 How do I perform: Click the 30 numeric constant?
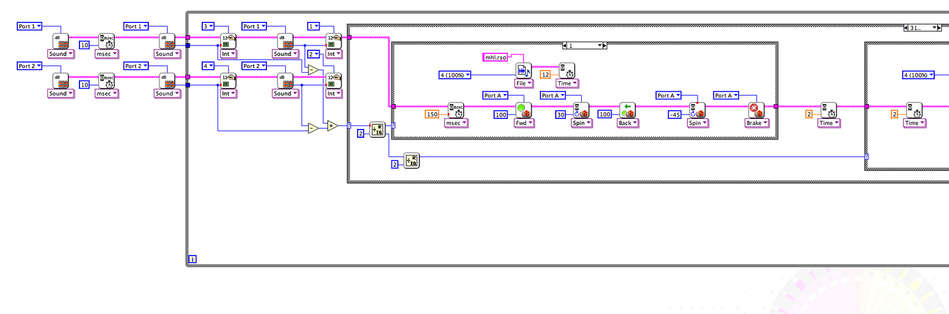[x=561, y=114]
